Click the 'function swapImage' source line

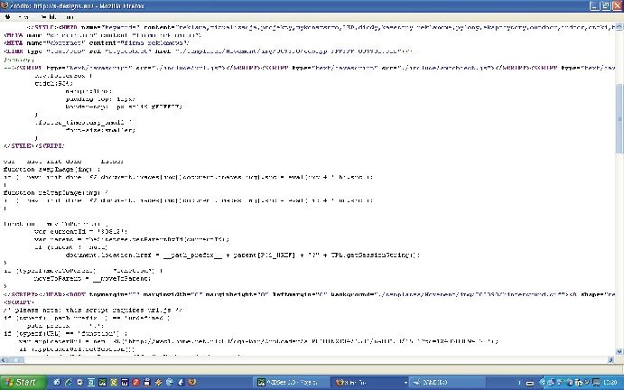(x=51, y=170)
